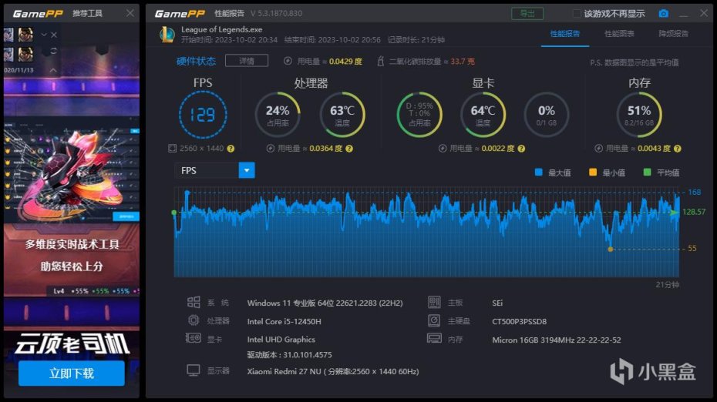Viewport: 717px width, 402px height.
Task: Click the motherboard icon beside SEi
Action: 434,302
